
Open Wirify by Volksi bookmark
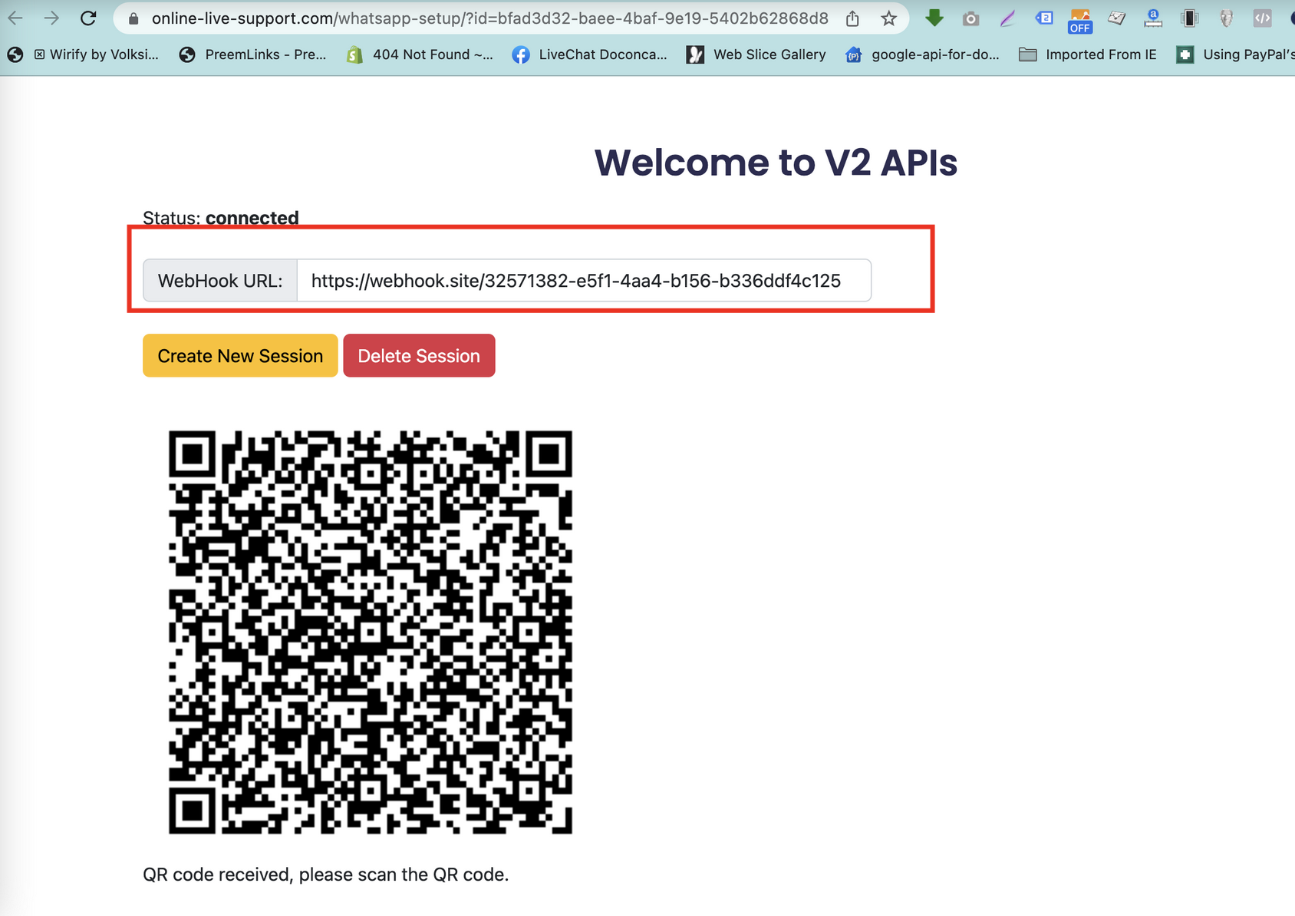pyautogui.click(x=83, y=54)
